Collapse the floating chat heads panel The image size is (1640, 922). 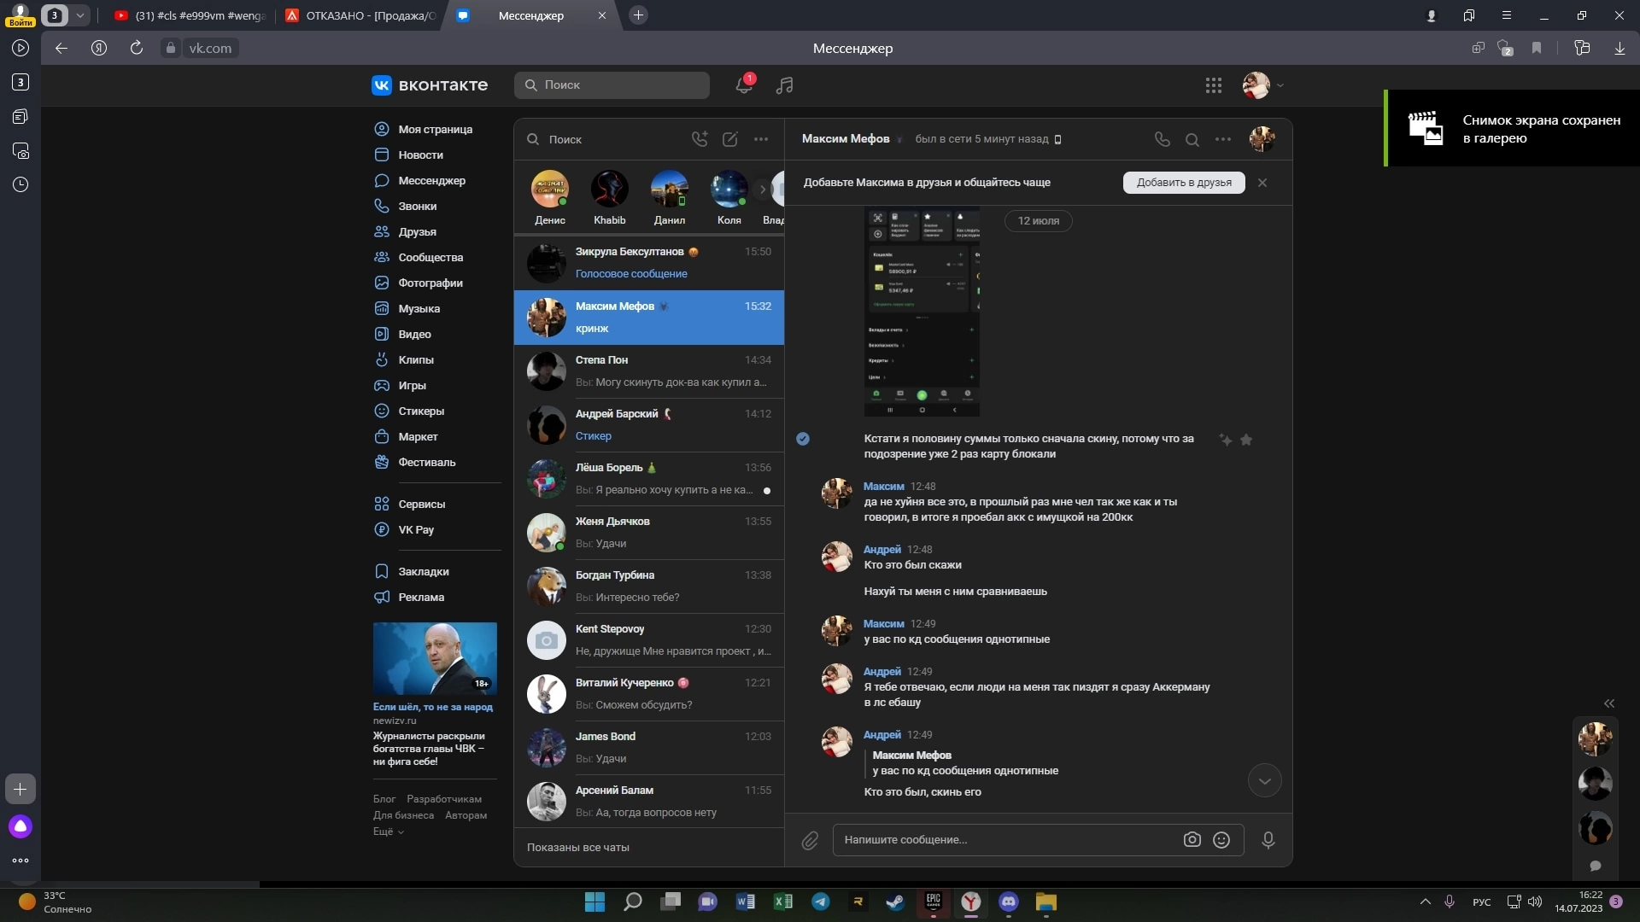1609,703
